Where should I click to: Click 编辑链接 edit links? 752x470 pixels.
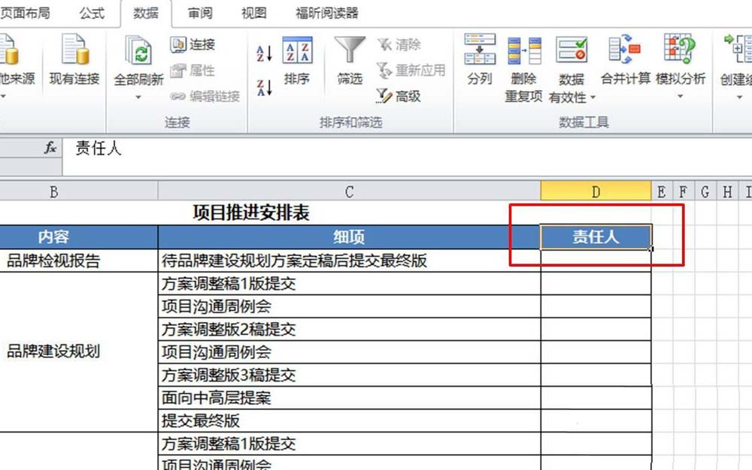point(205,96)
